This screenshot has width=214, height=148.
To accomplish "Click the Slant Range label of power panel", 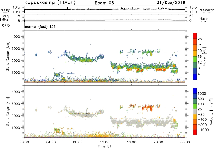I will click(x=7, y=56).
